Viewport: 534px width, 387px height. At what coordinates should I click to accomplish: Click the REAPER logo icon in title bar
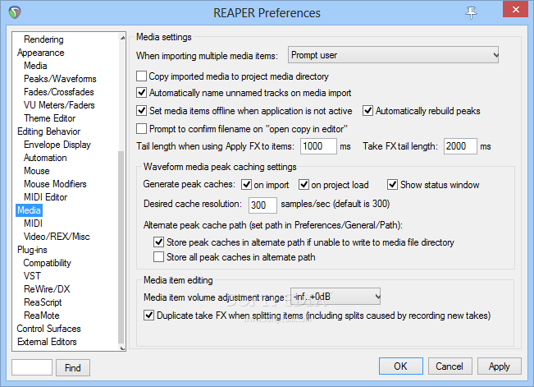[x=15, y=12]
